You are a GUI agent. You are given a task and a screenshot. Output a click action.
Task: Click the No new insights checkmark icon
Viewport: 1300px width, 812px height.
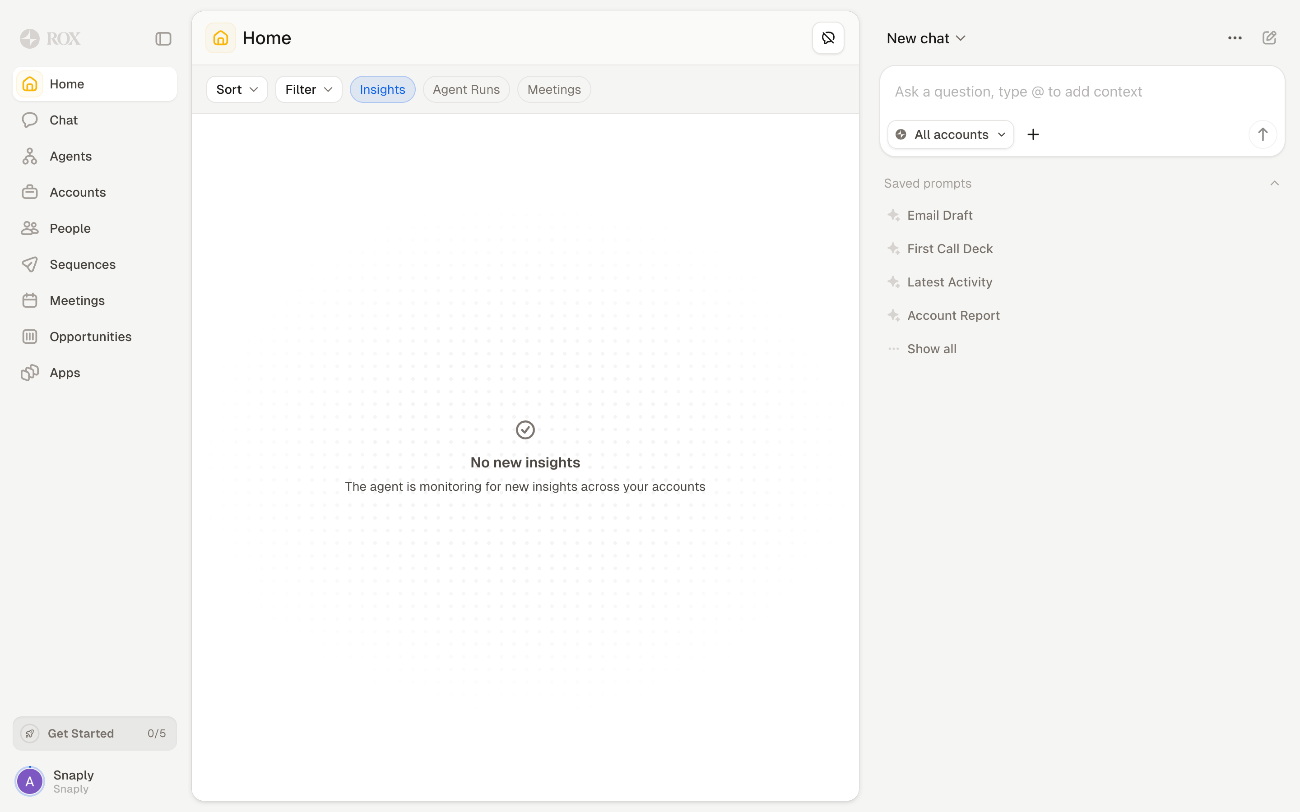525,429
